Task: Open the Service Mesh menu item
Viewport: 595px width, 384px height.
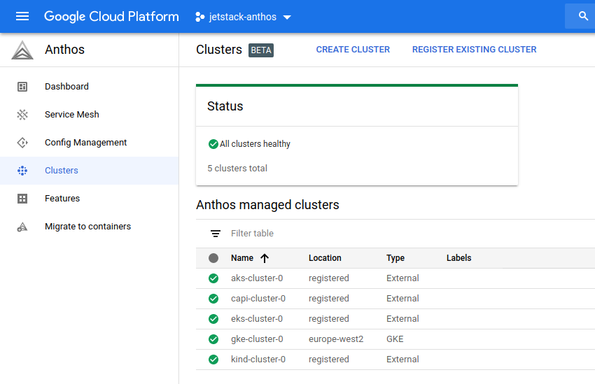Action: pos(89,115)
